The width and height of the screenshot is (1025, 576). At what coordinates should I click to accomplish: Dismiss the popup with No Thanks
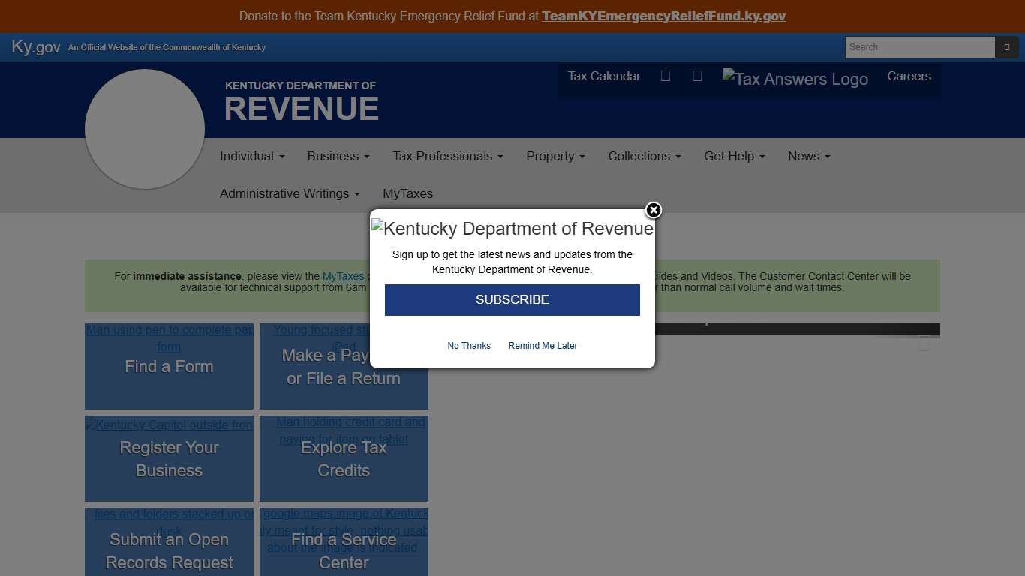tap(468, 346)
